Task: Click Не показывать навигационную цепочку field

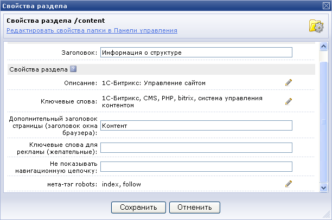Action: click(196, 167)
